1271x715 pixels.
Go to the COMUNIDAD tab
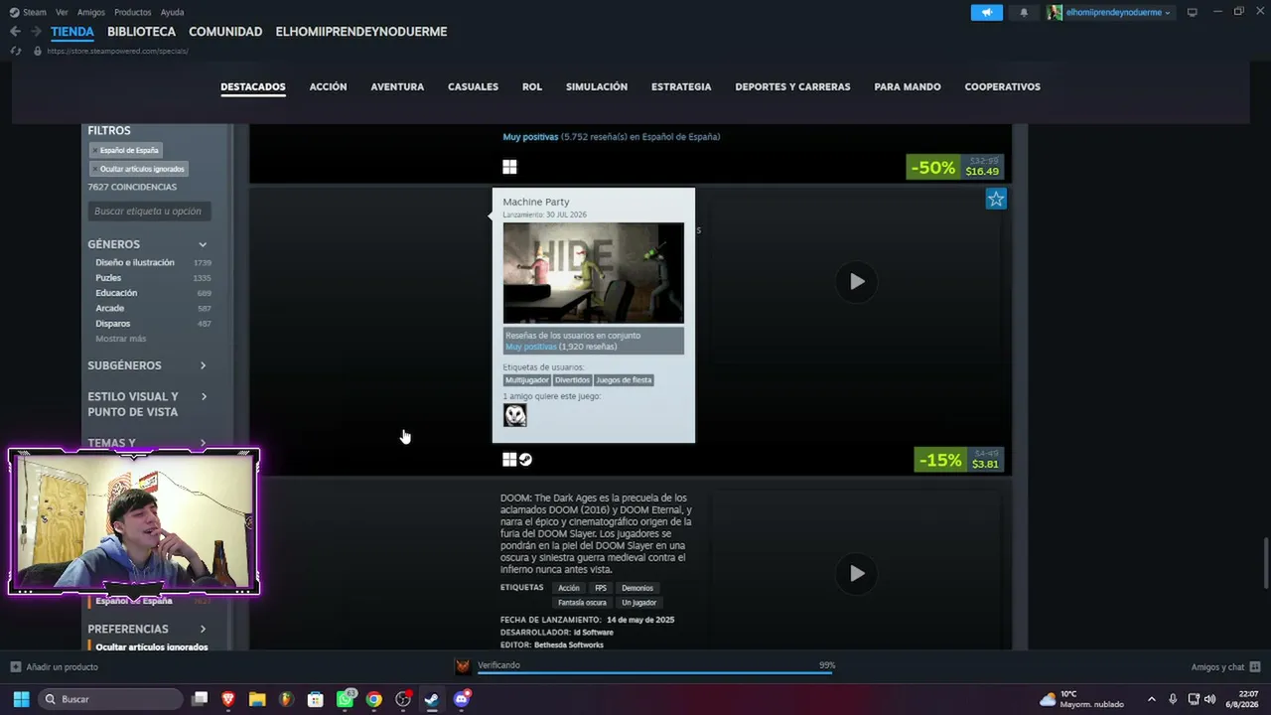pos(225,32)
